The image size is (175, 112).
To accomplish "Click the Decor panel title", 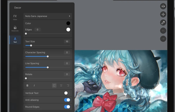I will coord(18,8).
